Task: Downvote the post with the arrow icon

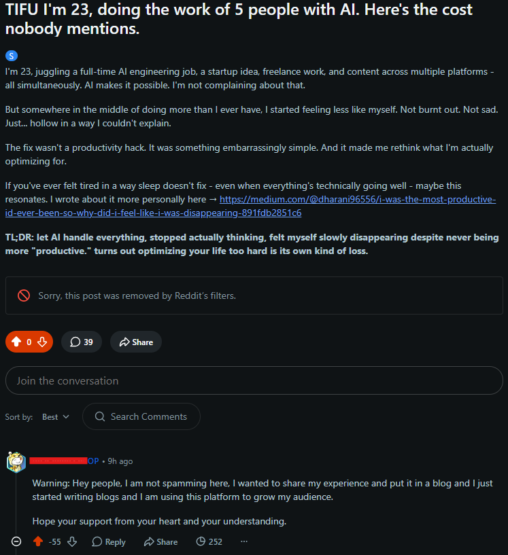Action: tap(42, 342)
